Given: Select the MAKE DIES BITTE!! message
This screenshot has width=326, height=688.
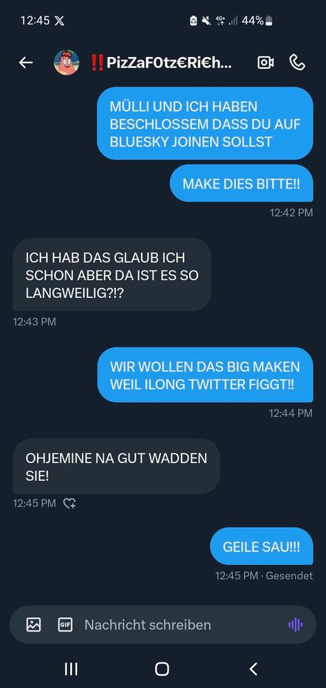Looking at the screenshot, I should [x=241, y=184].
